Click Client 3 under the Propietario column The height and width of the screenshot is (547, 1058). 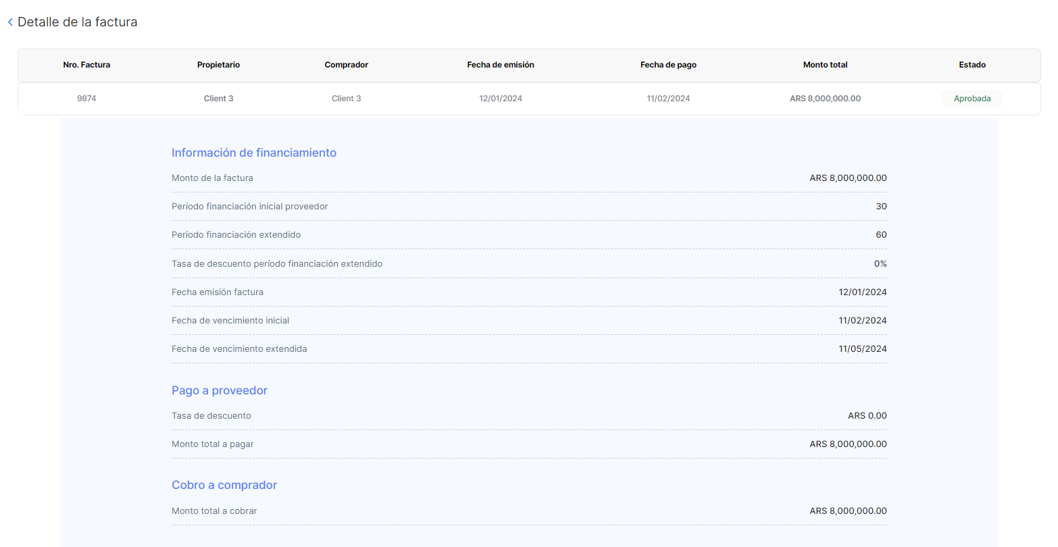point(218,99)
